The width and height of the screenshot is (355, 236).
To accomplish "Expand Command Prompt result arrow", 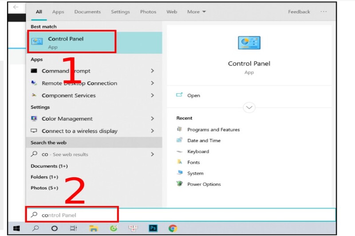I will 152,71.
